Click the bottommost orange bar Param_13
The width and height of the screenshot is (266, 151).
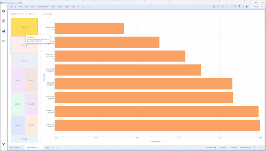158,125
